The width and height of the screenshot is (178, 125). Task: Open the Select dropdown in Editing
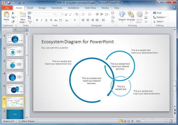[159, 21]
